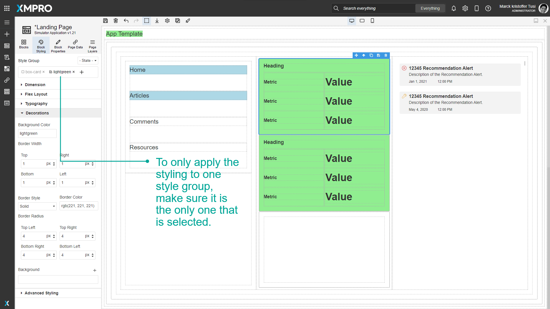Expand the Typography section
Image resolution: width=550 pixels, height=309 pixels.
click(x=36, y=104)
